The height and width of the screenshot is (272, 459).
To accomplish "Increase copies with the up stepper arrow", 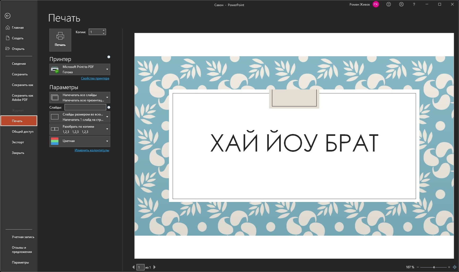I will click(104, 30).
